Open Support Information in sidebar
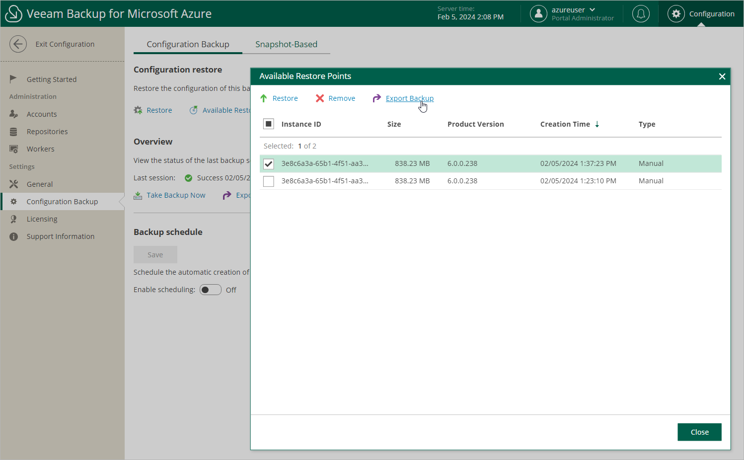The height and width of the screenshot is (460, 744). coord(61,236)
